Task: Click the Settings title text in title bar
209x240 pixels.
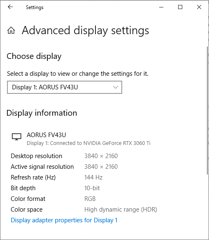Action: 35,7
